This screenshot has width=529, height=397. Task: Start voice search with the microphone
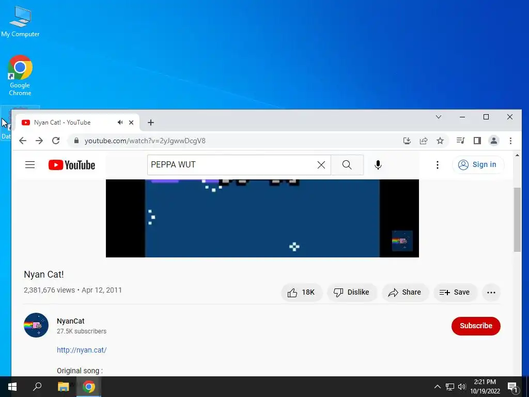378,165
